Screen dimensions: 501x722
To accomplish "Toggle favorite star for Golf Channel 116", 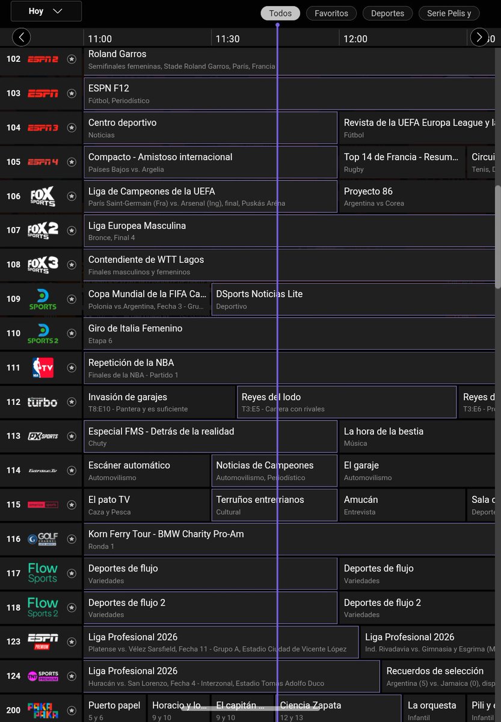I will (72, 539).
